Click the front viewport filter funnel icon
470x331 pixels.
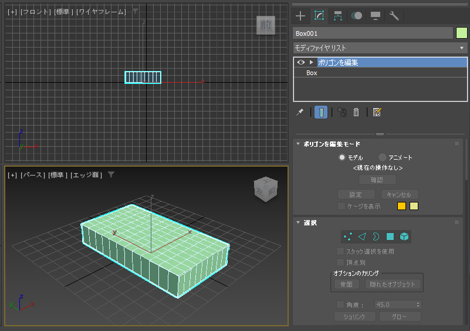pyautogui.click(x=136, y=12)
